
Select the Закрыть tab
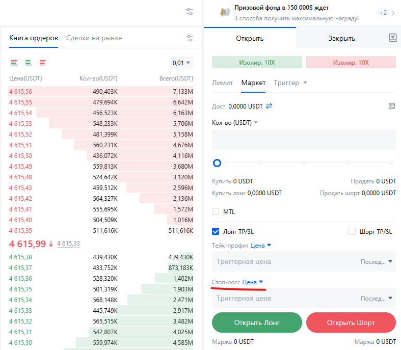(x=342, y=38)
